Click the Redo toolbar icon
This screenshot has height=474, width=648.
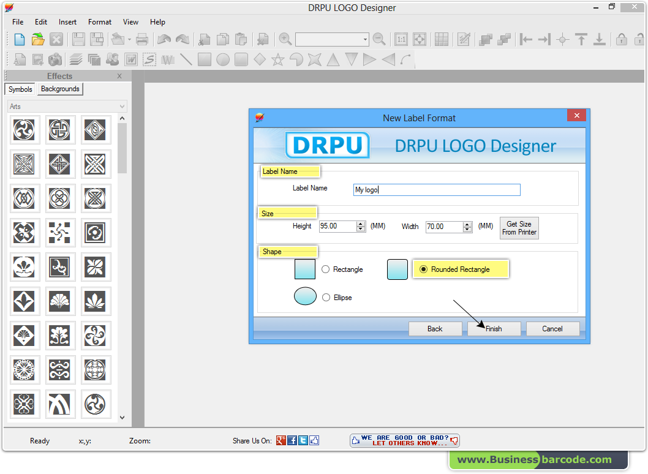coord(183,40)
